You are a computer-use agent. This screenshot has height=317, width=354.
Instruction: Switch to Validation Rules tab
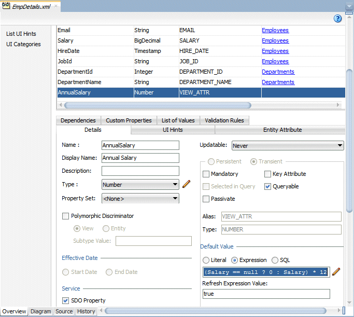[x=224, y=120]
